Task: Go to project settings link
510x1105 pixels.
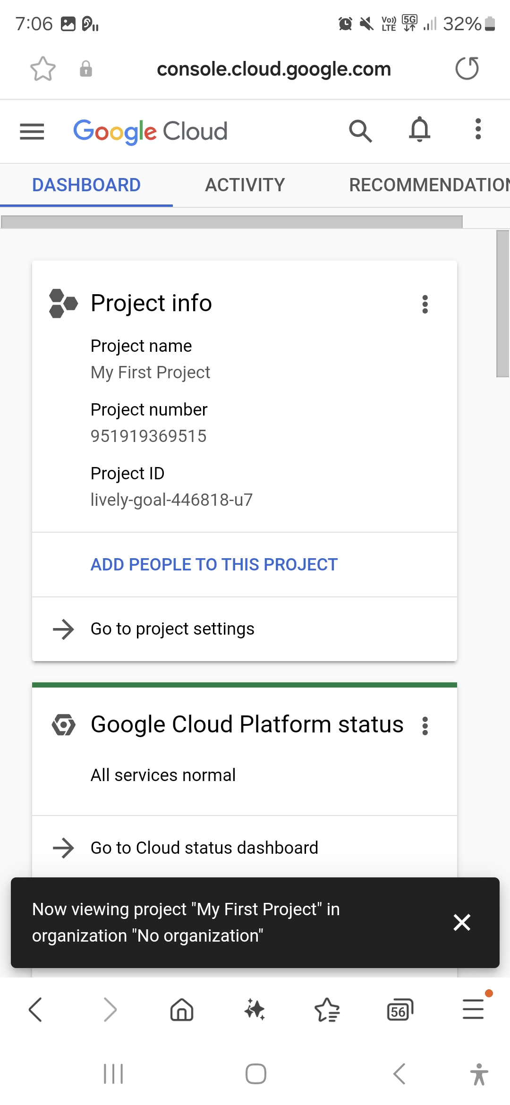Action: click(x=172, y=629)
